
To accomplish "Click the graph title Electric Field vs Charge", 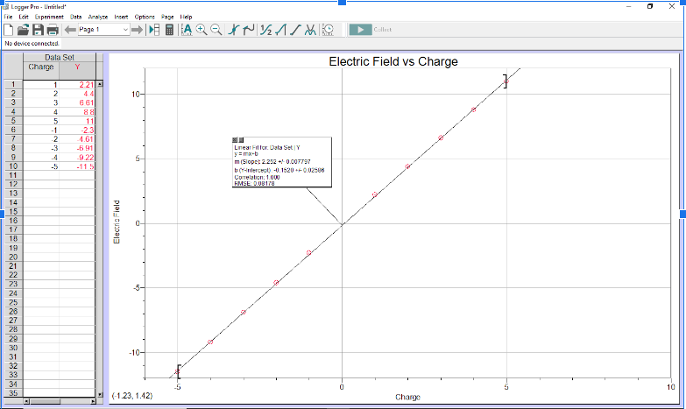I will 393,61.
